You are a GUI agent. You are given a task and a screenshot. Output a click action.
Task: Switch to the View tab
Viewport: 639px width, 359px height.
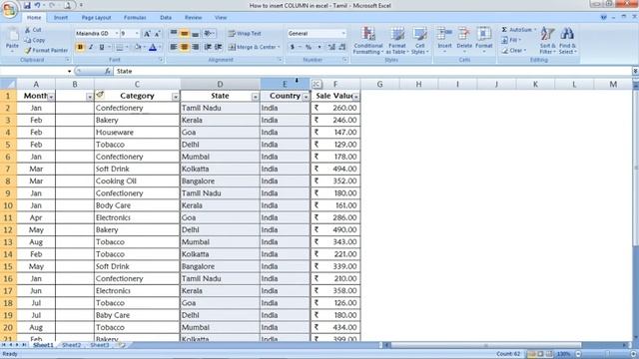pyautogui.click(x=221, y=18)
